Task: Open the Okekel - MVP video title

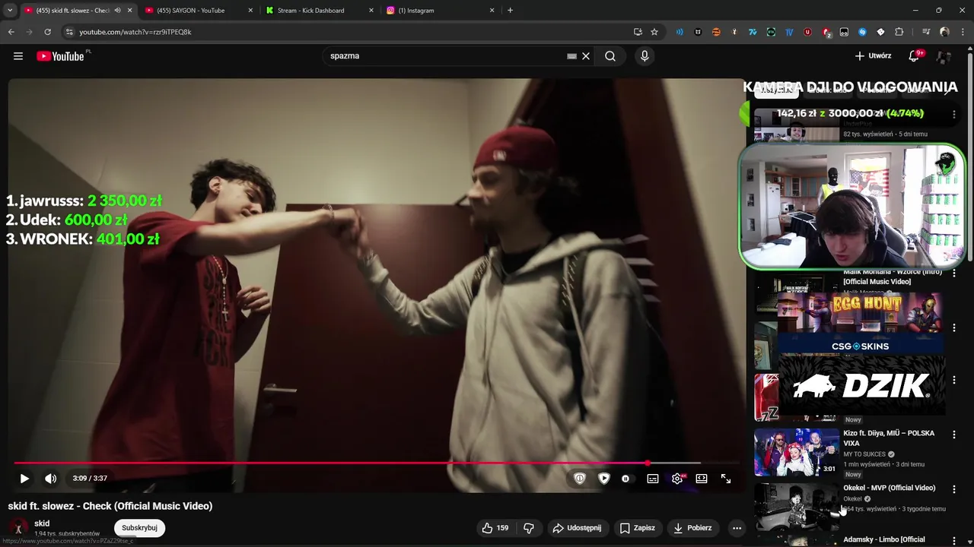Action: [889, 488]
